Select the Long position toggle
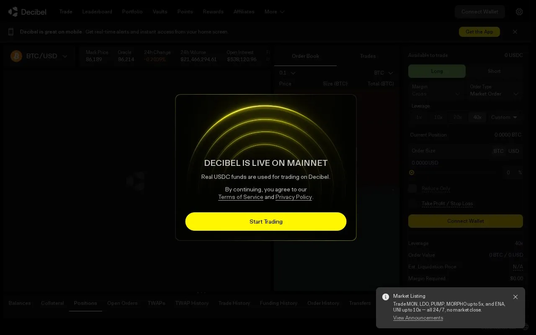The height and width of the screenshot is (335, 536). pyautogui.click(x=437, y=71)
